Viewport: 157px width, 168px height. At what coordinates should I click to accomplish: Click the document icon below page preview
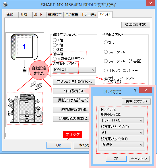click(x=24, y=70)
